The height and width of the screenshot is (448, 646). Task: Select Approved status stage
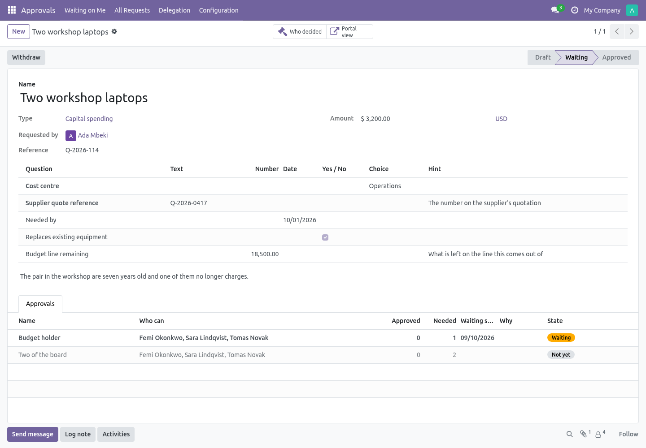(x=616, y=57)
